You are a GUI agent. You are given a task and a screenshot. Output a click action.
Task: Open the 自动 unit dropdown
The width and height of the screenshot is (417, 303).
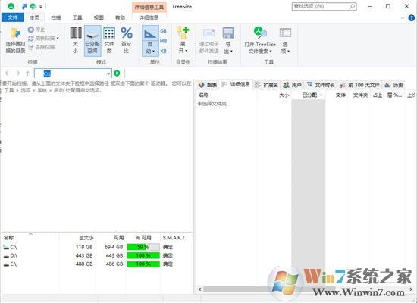pyautogui.click(x=150, y=48)
